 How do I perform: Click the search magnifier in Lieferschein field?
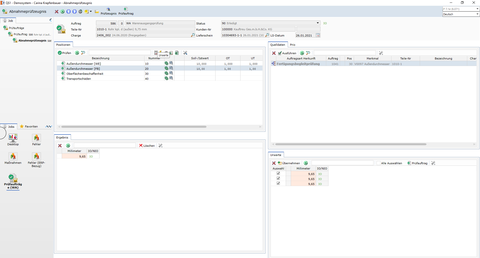click(x=267, y=35)
